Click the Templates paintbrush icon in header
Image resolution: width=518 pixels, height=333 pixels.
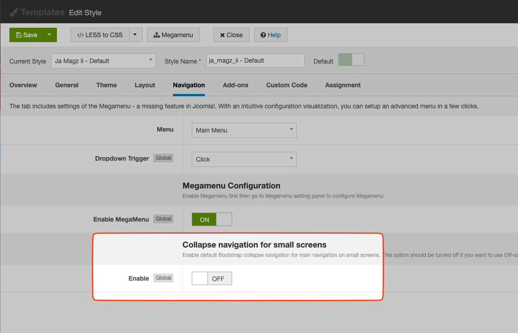(14, 12)
